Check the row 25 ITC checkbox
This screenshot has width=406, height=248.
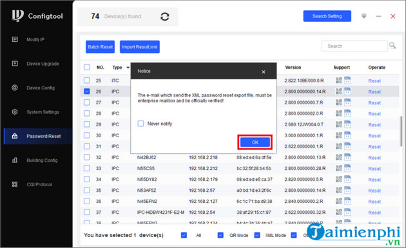[x=87, y=81]
